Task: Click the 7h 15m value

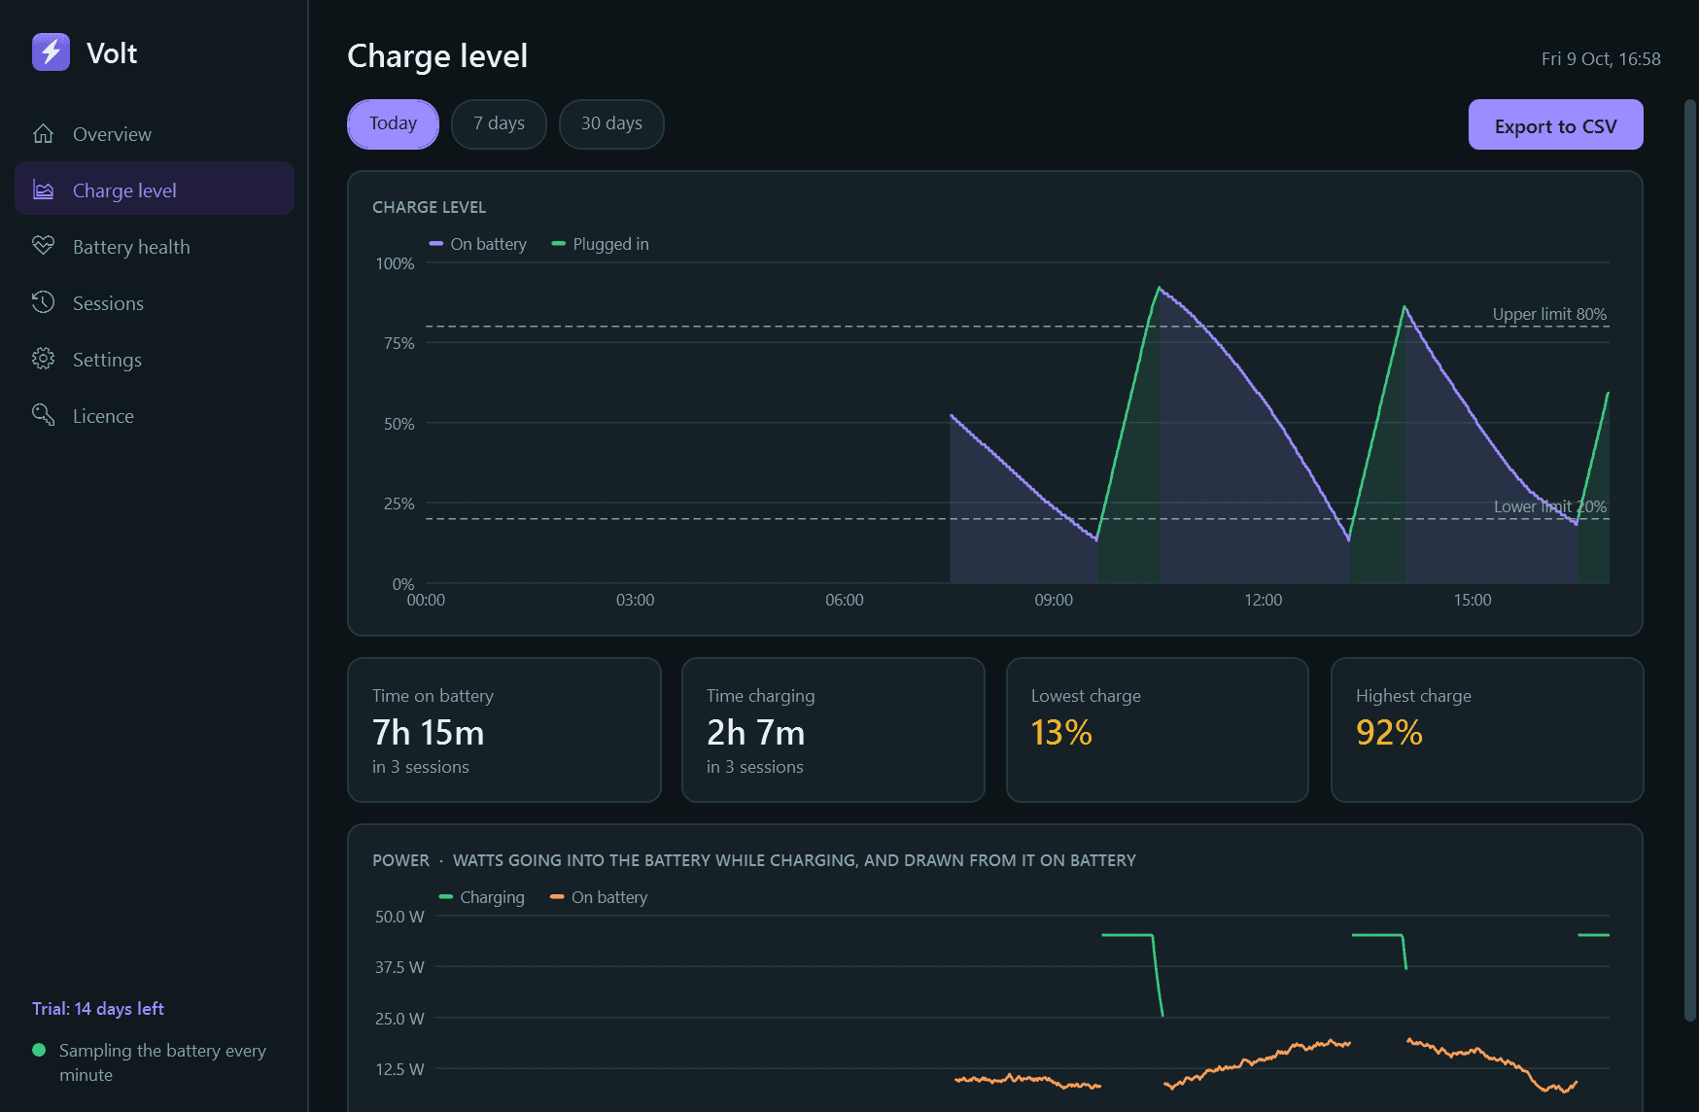Action: click(429, 732)
